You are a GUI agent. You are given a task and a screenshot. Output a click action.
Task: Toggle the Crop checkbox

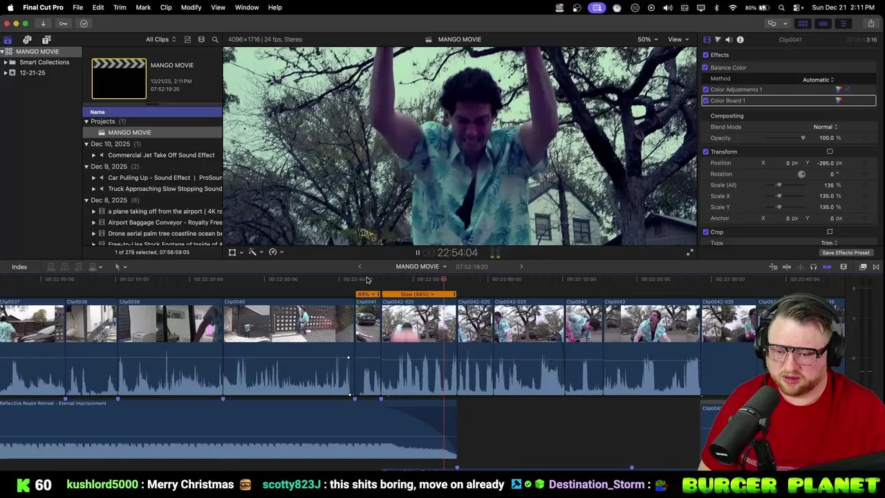coord(705,232)
